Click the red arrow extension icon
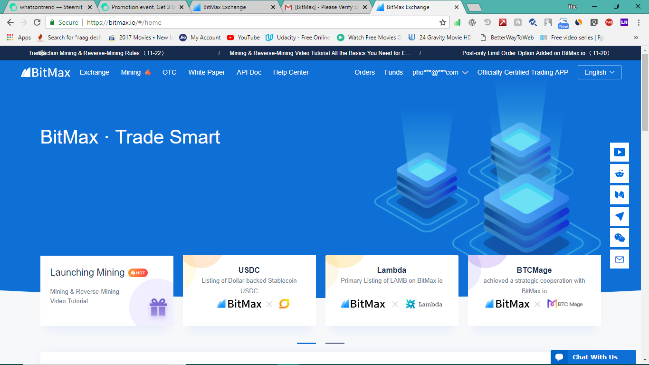The width and height of the screenshot is (649, 365). 503,22
